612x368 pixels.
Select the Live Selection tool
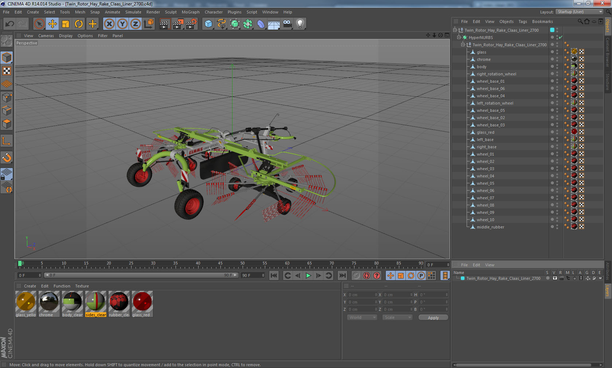39,24
